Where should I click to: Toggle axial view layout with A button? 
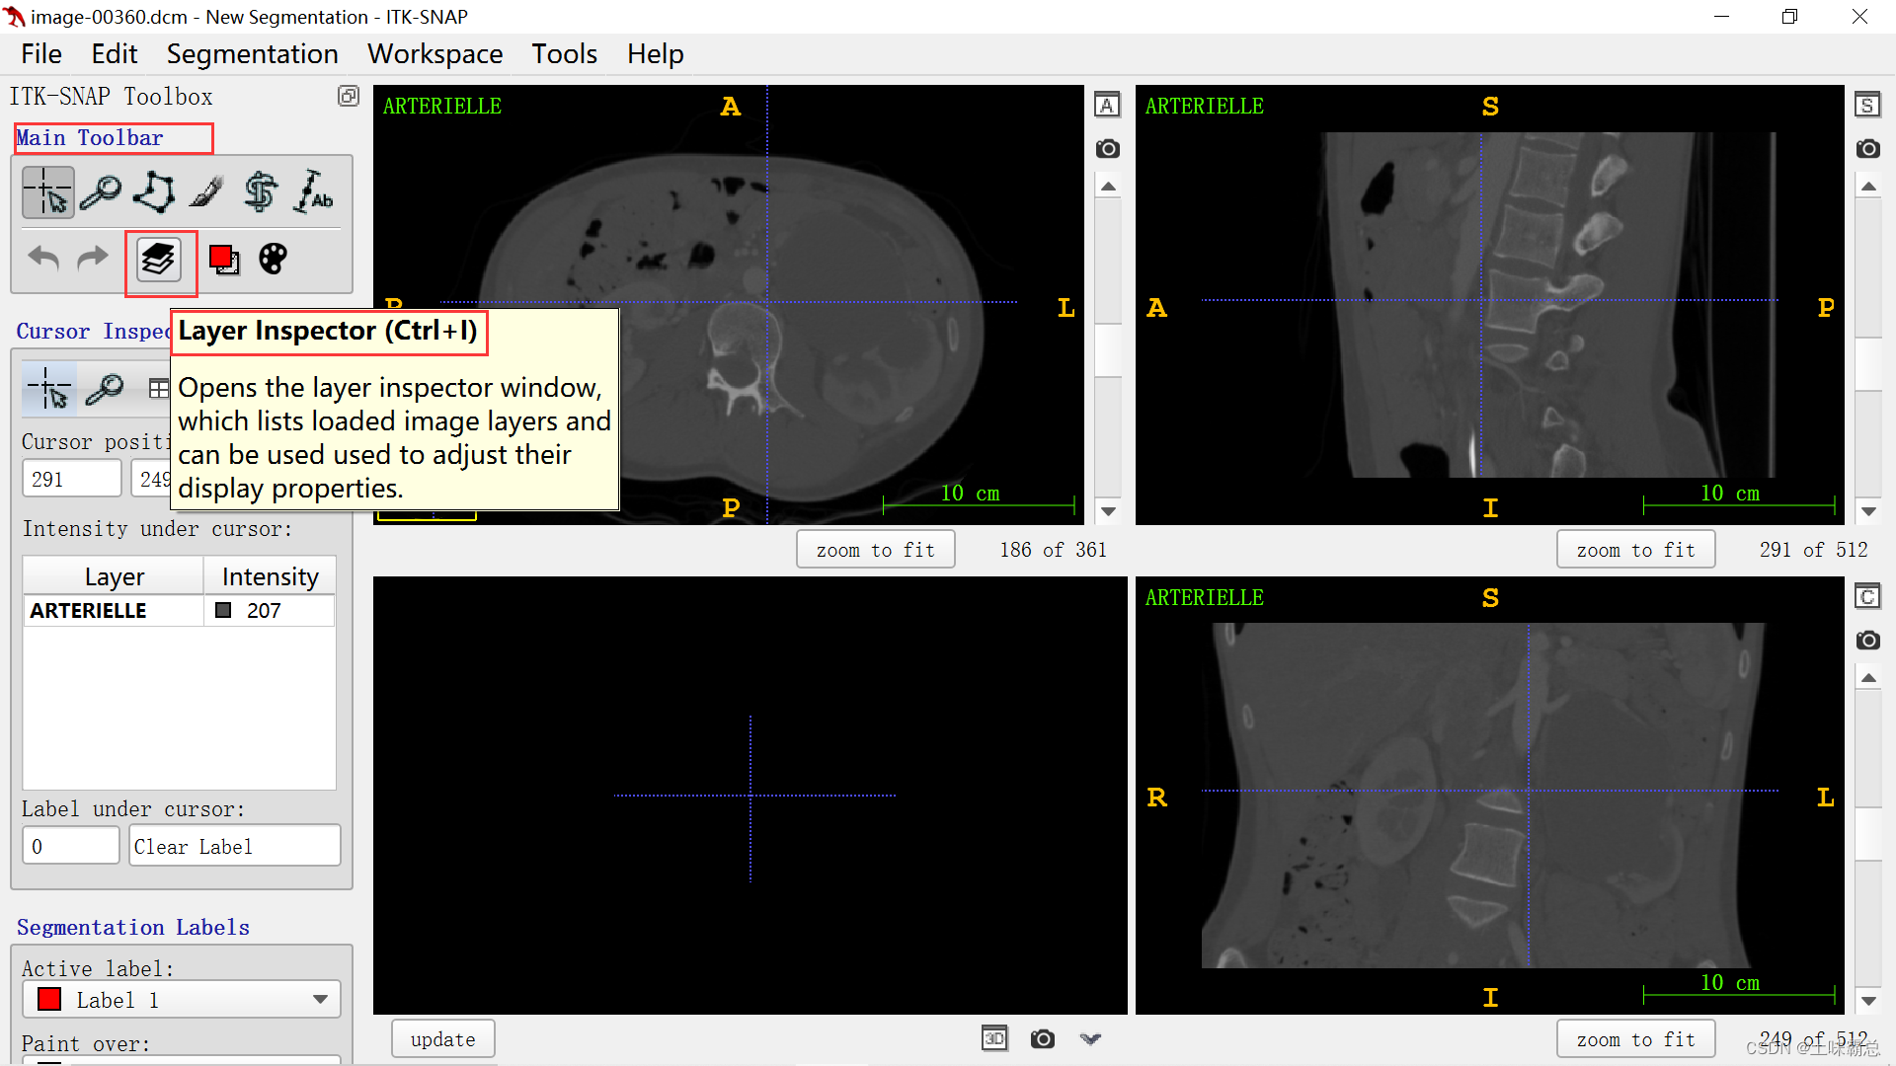[1108, 106]
